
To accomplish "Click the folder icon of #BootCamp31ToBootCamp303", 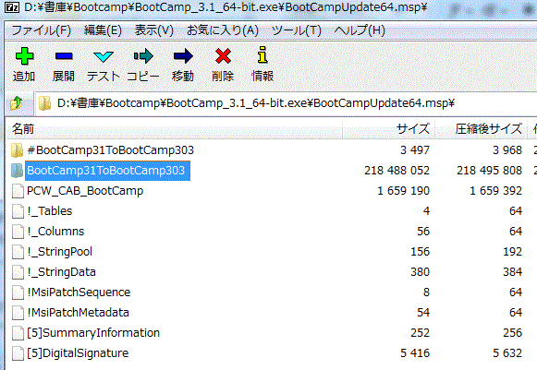I will coord(17,150).
